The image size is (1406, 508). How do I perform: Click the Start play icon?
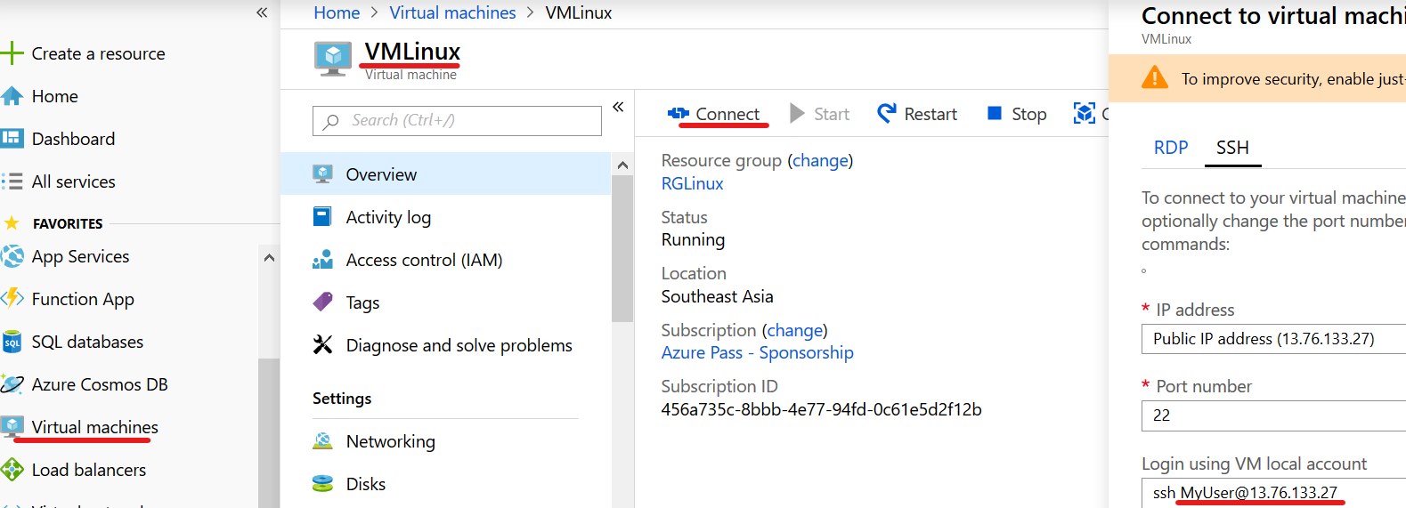798,113
